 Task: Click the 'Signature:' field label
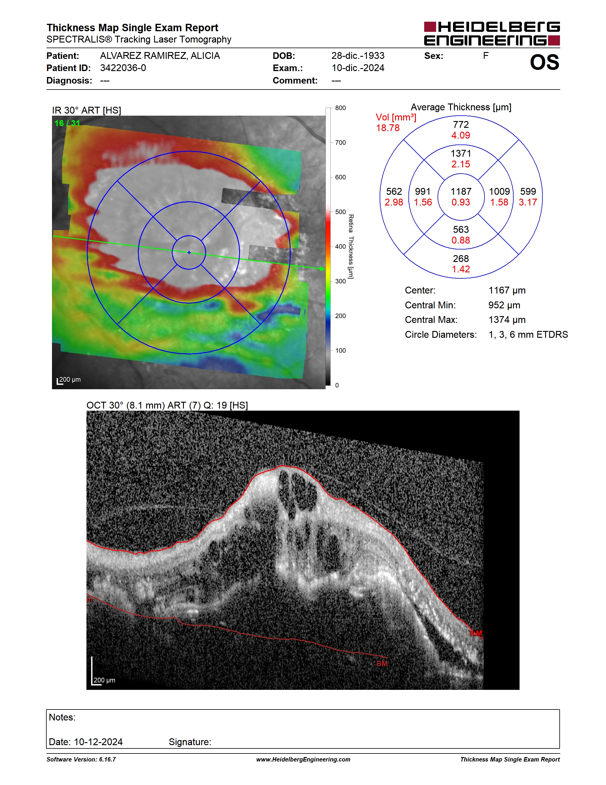[190, 742]
